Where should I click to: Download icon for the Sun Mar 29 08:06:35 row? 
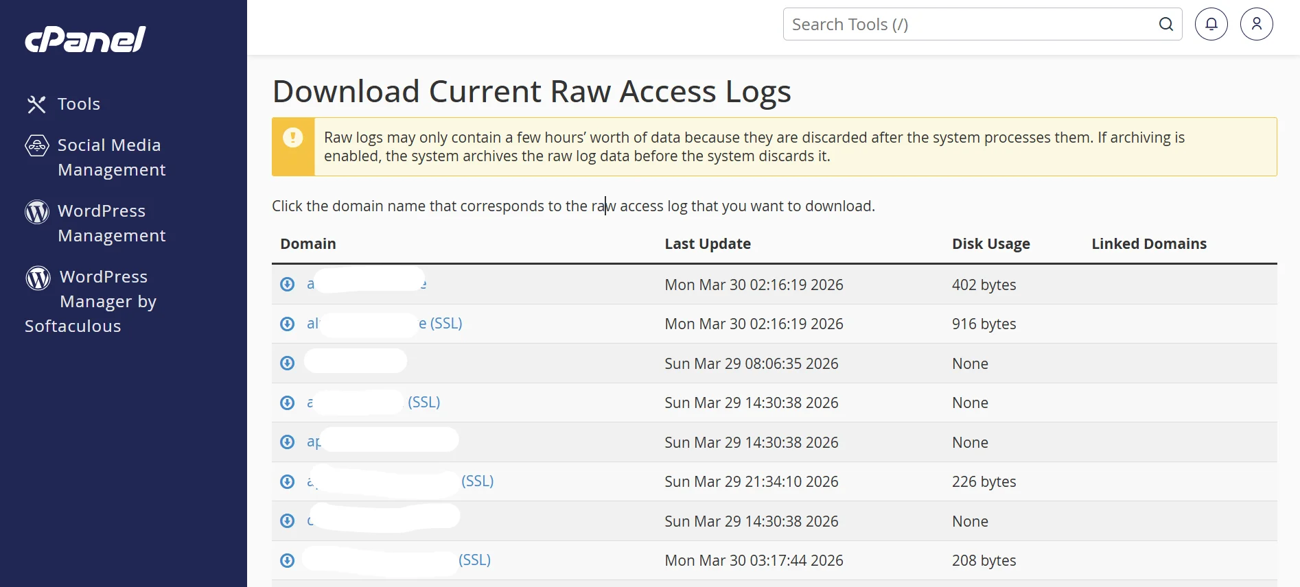288,363
